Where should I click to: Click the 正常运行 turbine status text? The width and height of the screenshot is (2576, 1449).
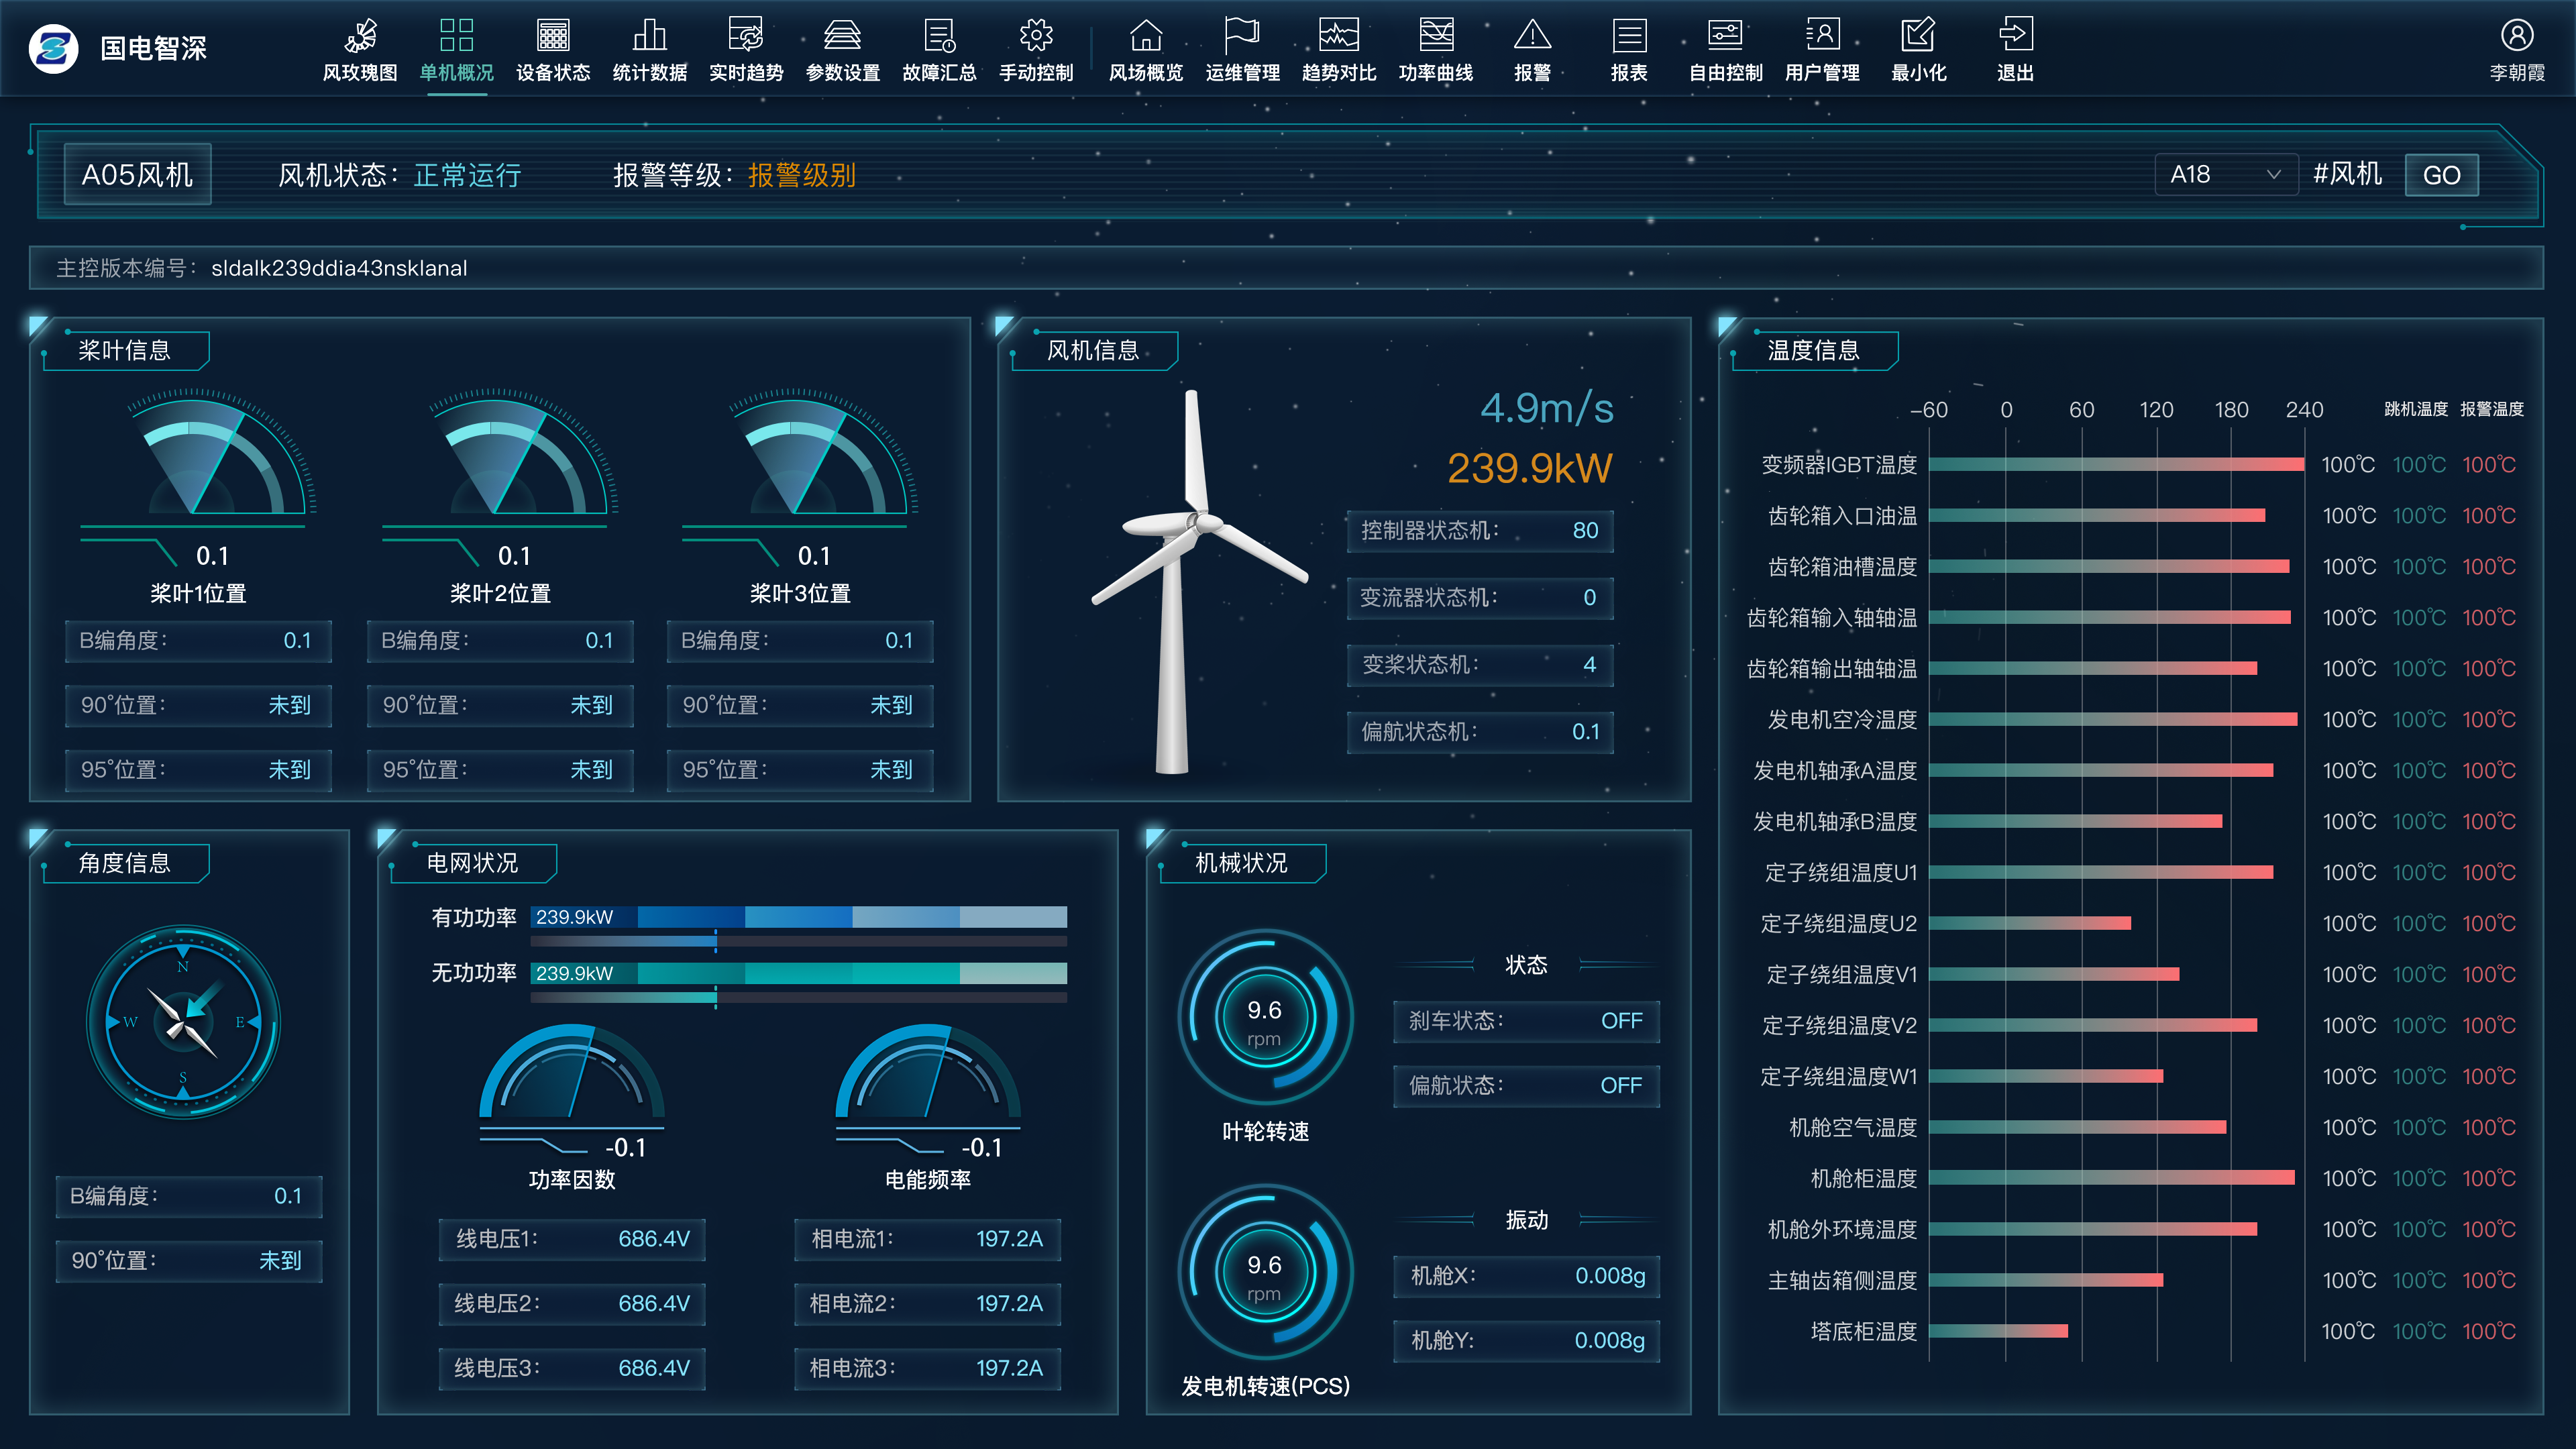467,176
